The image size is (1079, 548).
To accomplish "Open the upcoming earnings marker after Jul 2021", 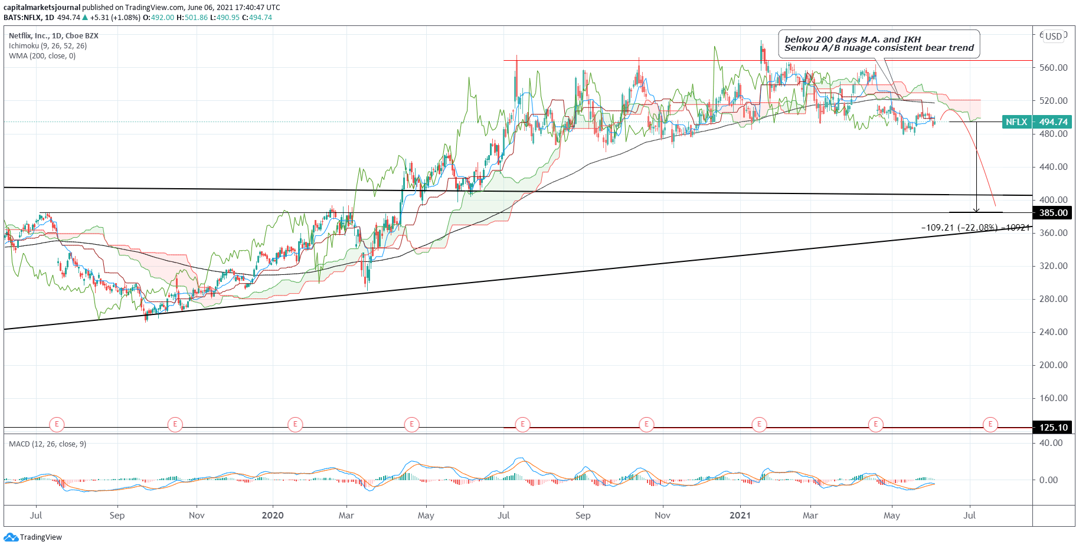I will point(990,424).
